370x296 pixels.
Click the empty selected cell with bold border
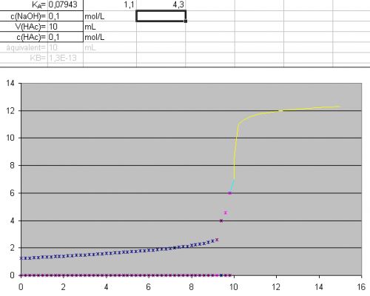(161, 16)
